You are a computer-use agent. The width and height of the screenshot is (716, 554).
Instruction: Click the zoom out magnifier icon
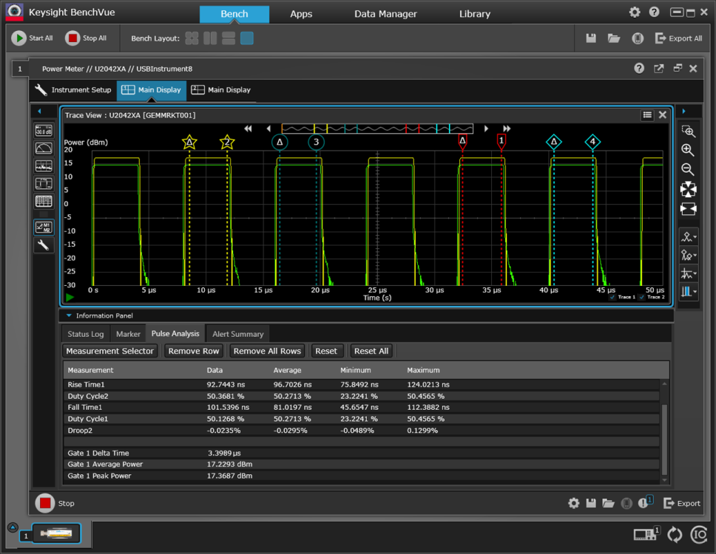688,170
